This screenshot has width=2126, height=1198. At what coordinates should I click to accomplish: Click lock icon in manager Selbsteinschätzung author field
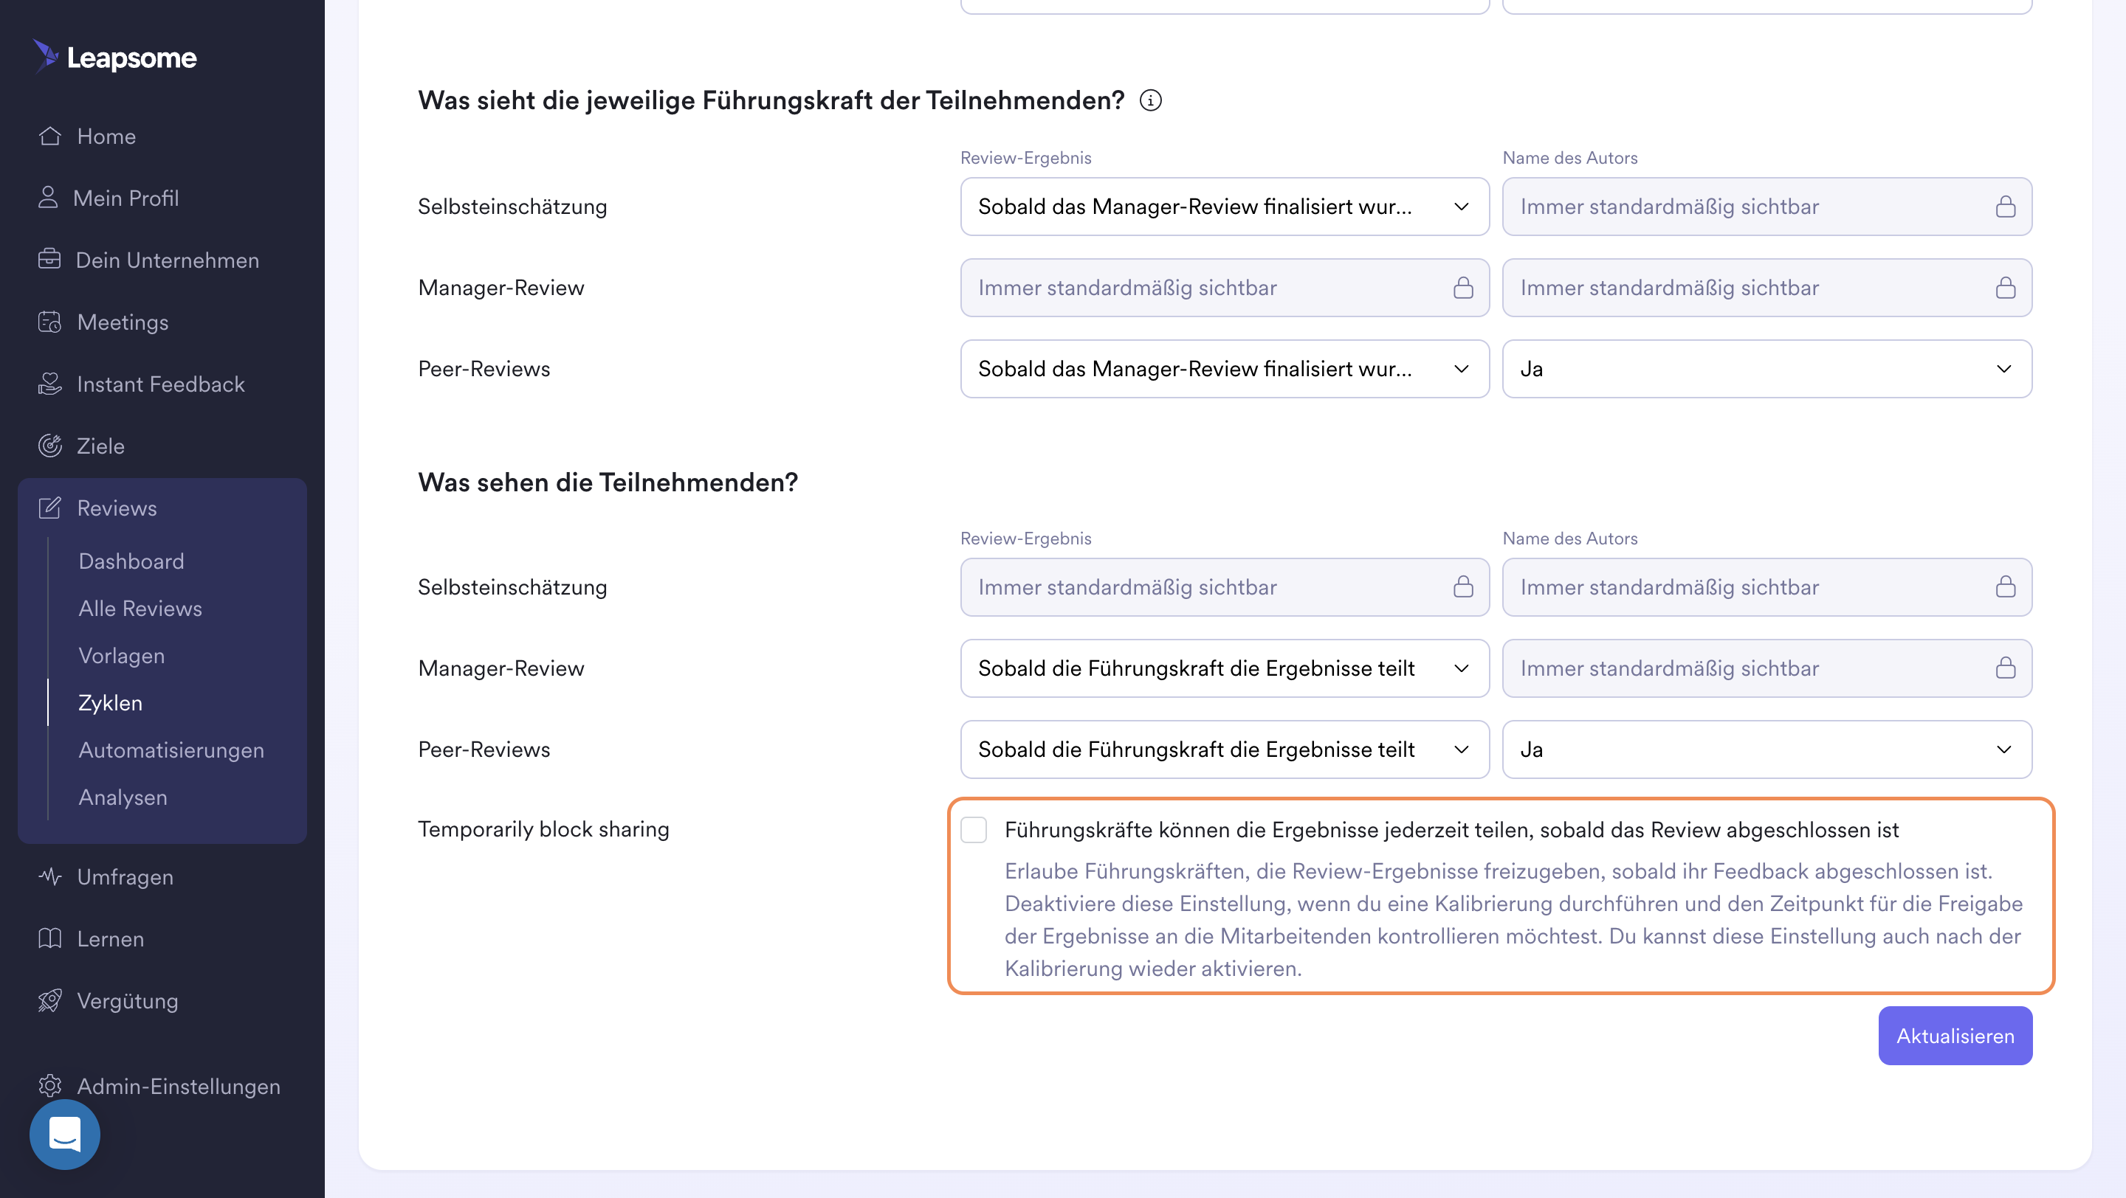click(x=2006, y=206)
